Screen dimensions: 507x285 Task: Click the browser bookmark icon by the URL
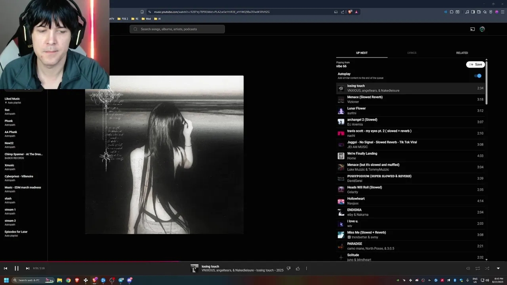[x=142, y=12]
